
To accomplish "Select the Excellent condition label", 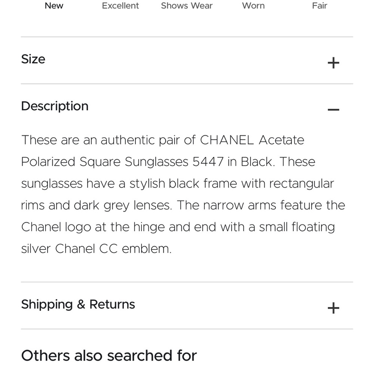I will 120,6.
